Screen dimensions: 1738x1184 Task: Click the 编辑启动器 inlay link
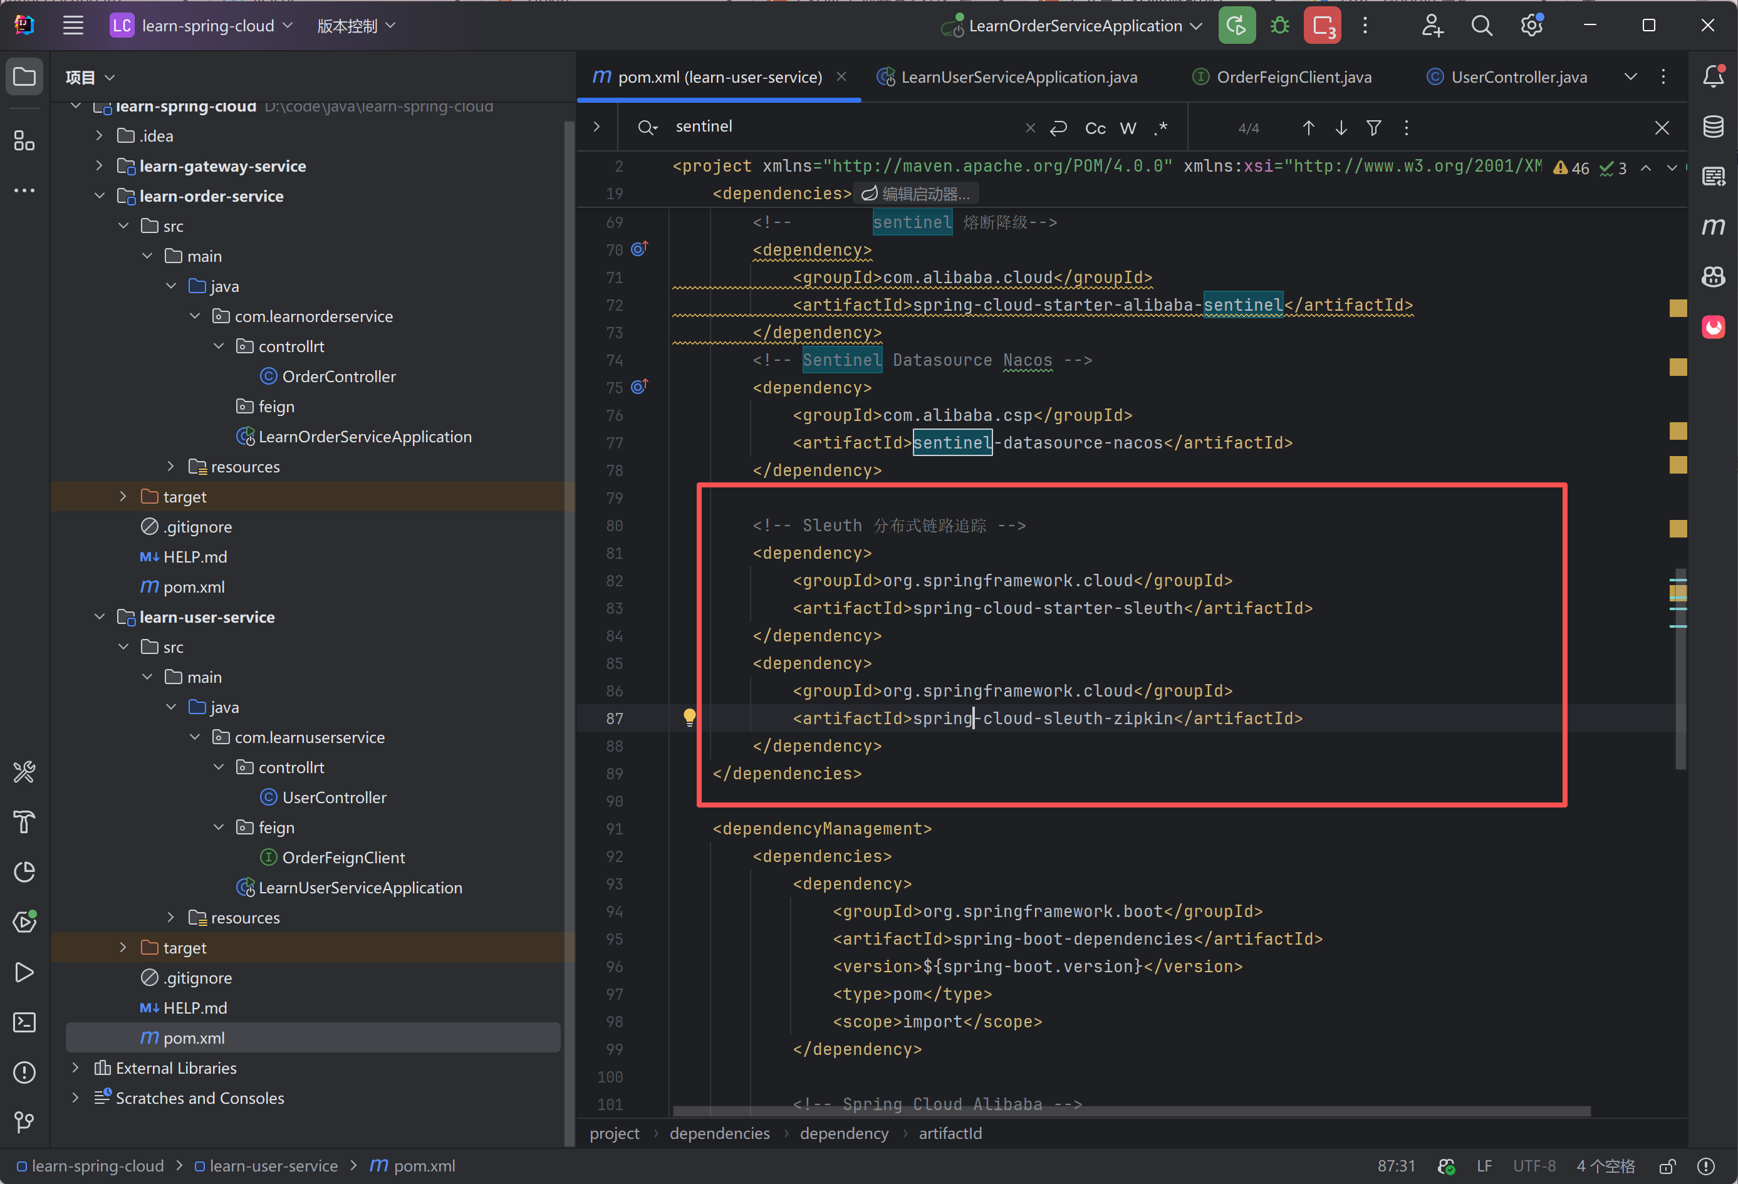(916, 194)
